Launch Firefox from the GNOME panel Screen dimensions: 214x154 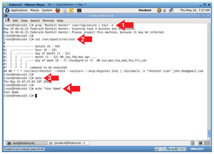tap(58, 10)
